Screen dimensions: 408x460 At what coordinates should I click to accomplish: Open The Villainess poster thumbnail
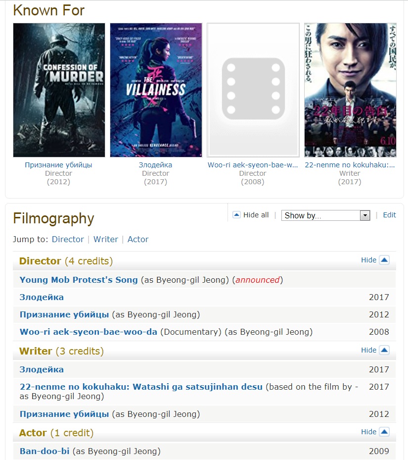[156, 90]
